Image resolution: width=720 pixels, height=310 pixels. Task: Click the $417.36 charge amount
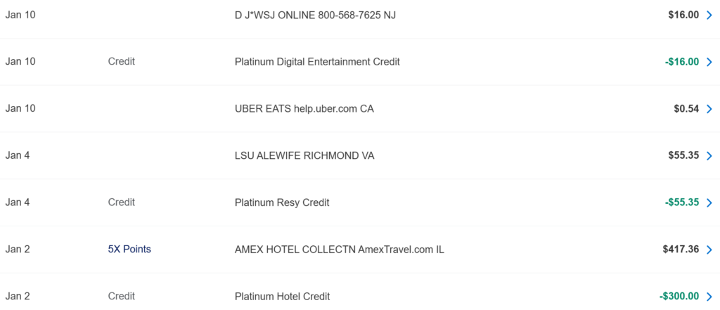pos(681,250)
